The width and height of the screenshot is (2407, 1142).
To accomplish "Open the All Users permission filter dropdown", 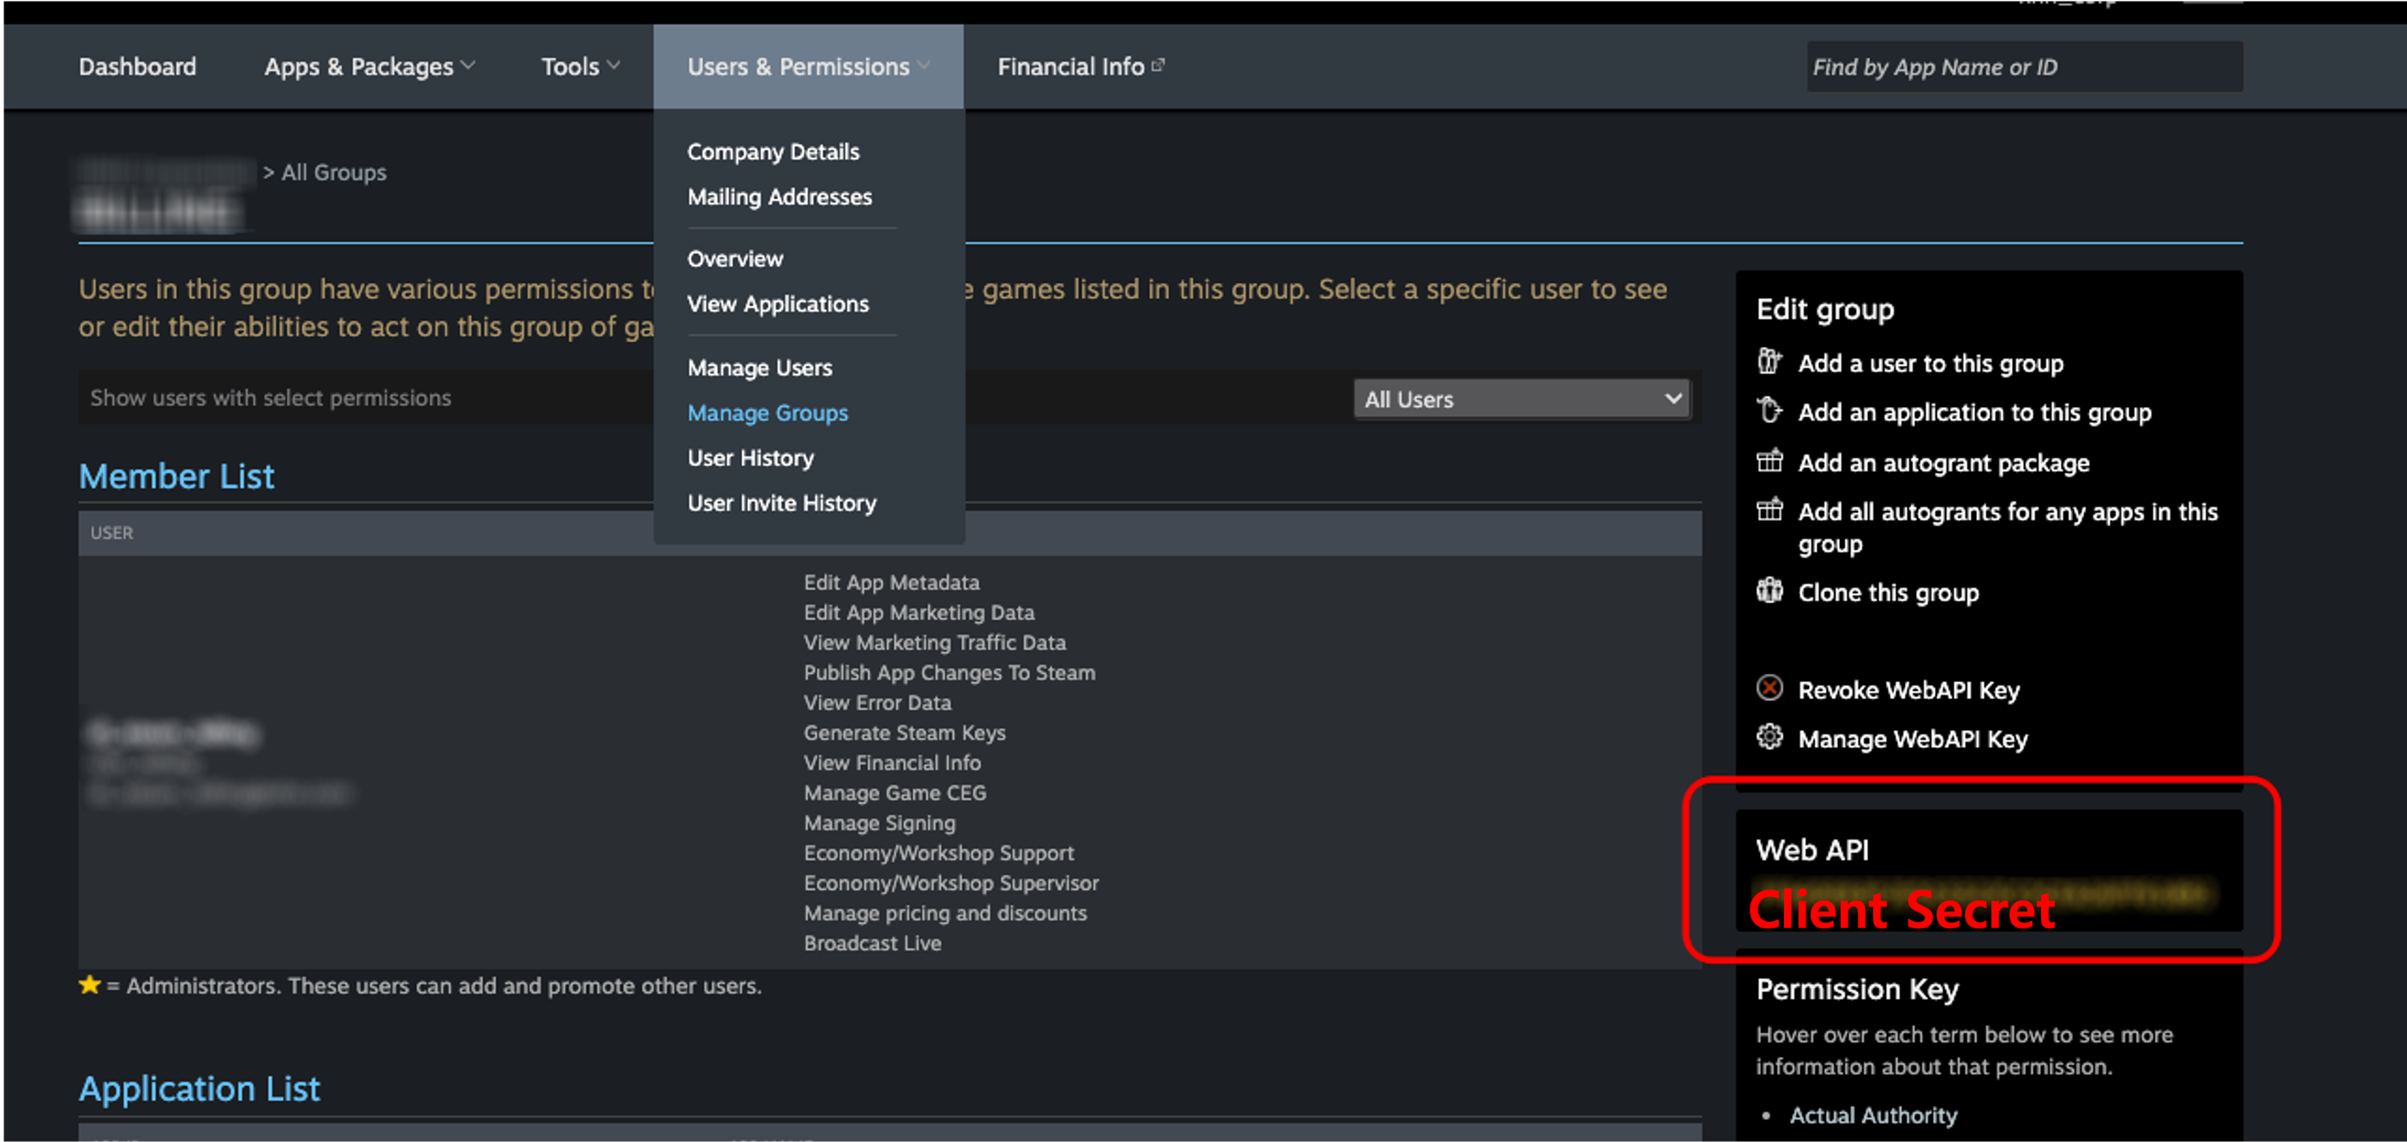I will point(1521,399).
